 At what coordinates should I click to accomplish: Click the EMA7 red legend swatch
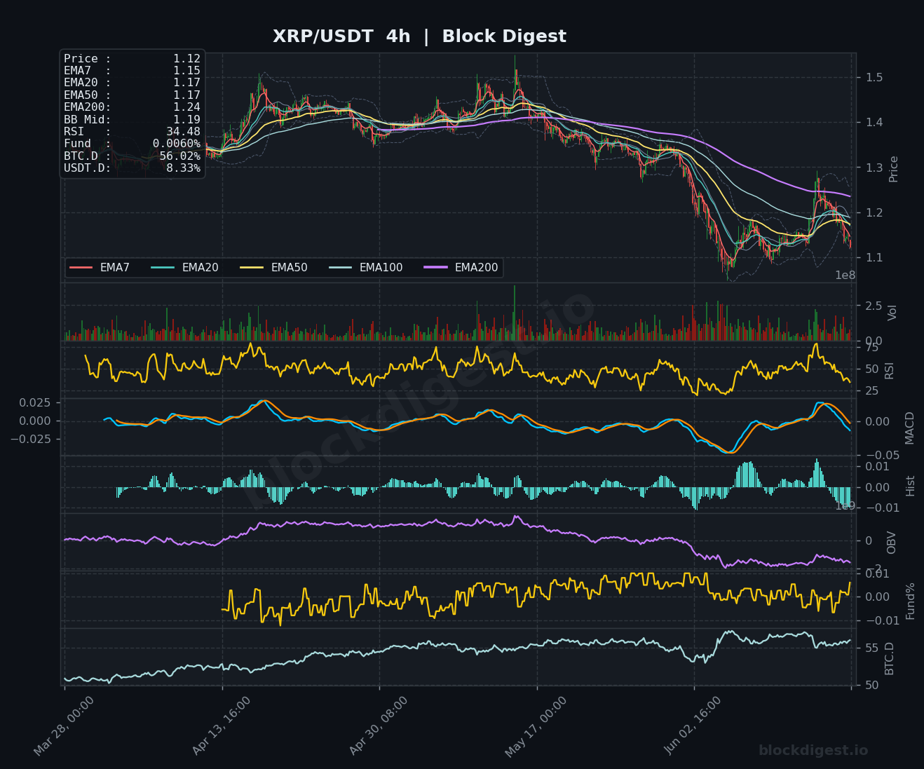pos(81,268)
